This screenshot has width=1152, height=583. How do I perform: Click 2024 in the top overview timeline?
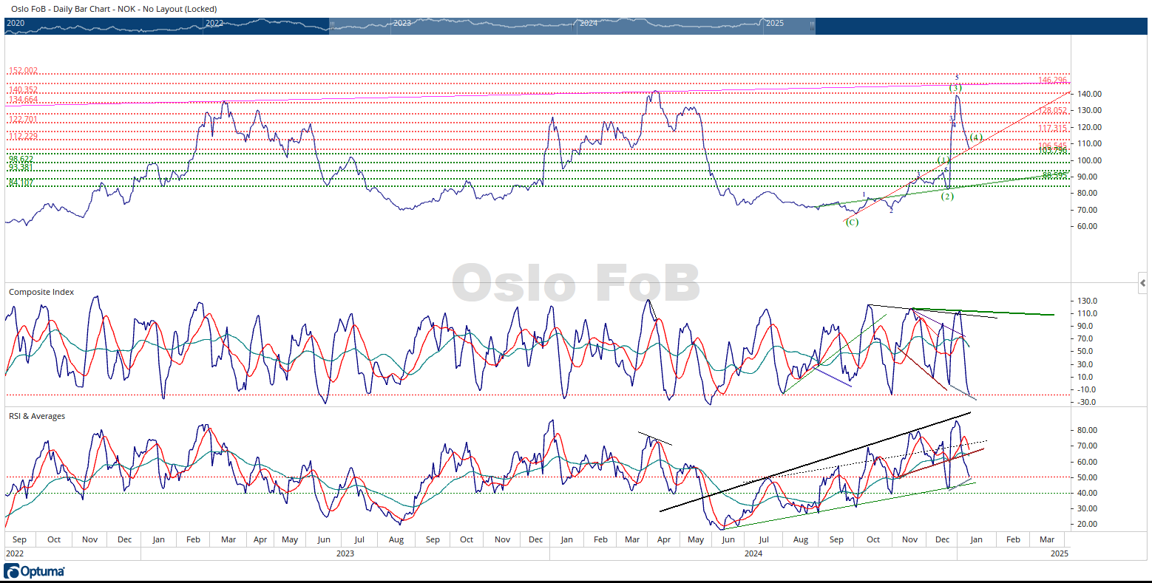point(589,23)
